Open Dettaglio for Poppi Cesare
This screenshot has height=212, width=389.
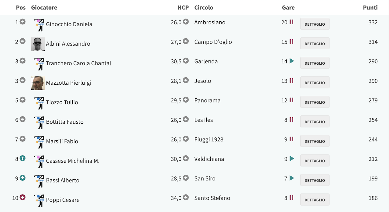315,200
